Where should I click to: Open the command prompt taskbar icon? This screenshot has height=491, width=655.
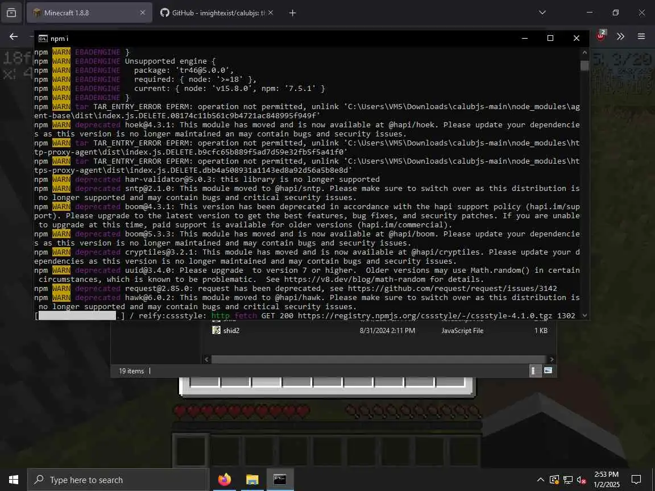pyautogui.click(x=280, y=480)
